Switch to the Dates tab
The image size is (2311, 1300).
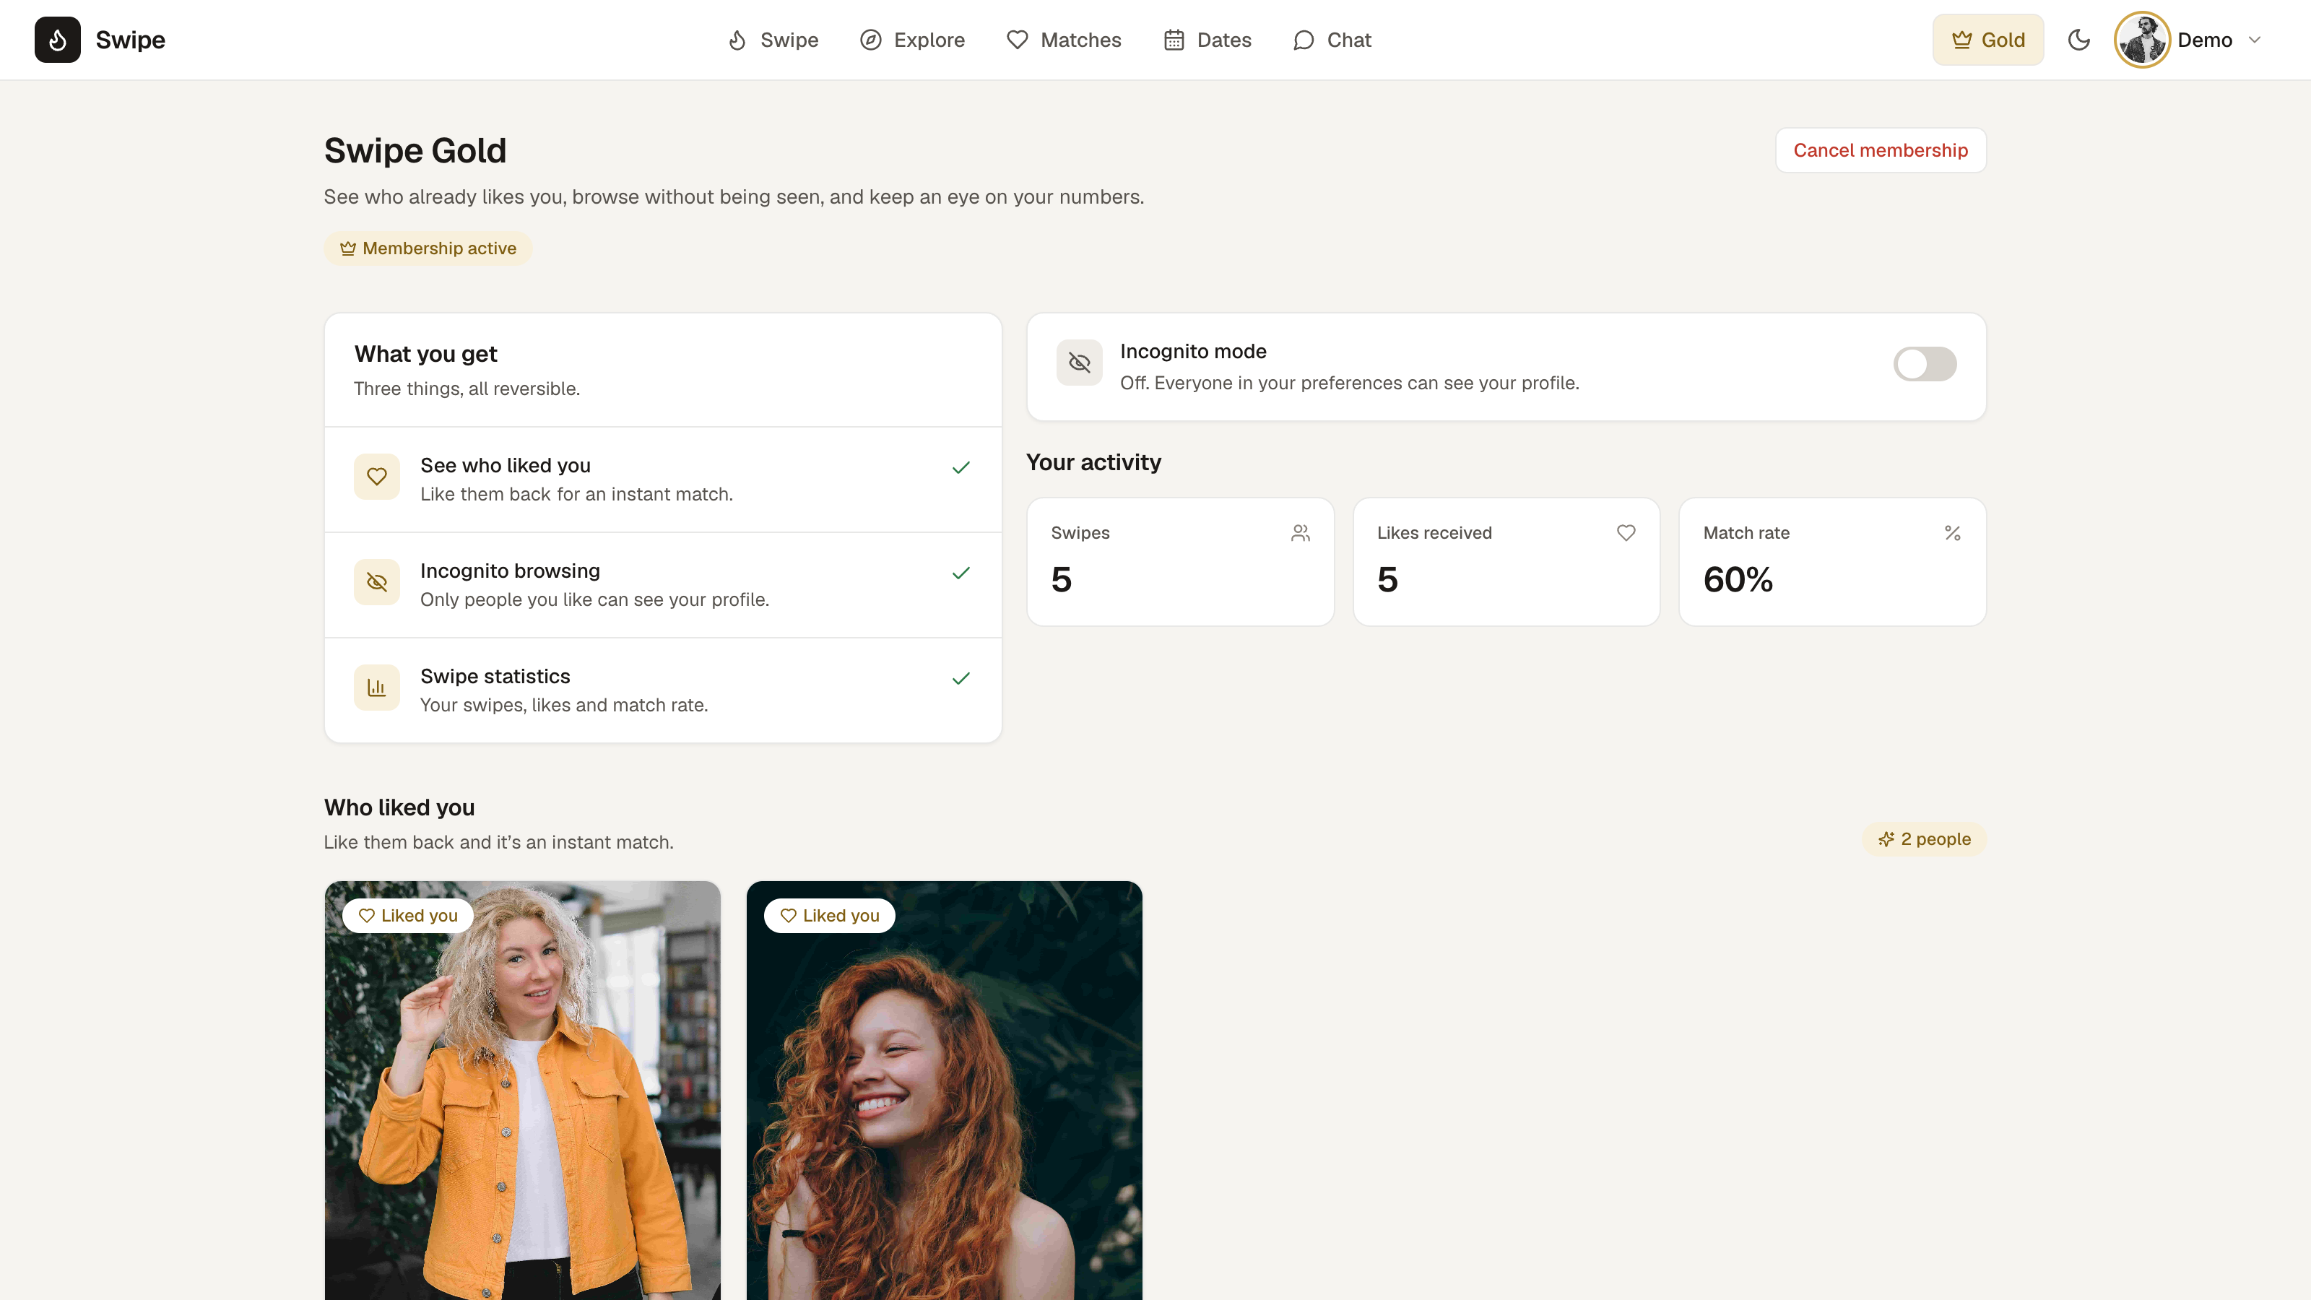1207,40
